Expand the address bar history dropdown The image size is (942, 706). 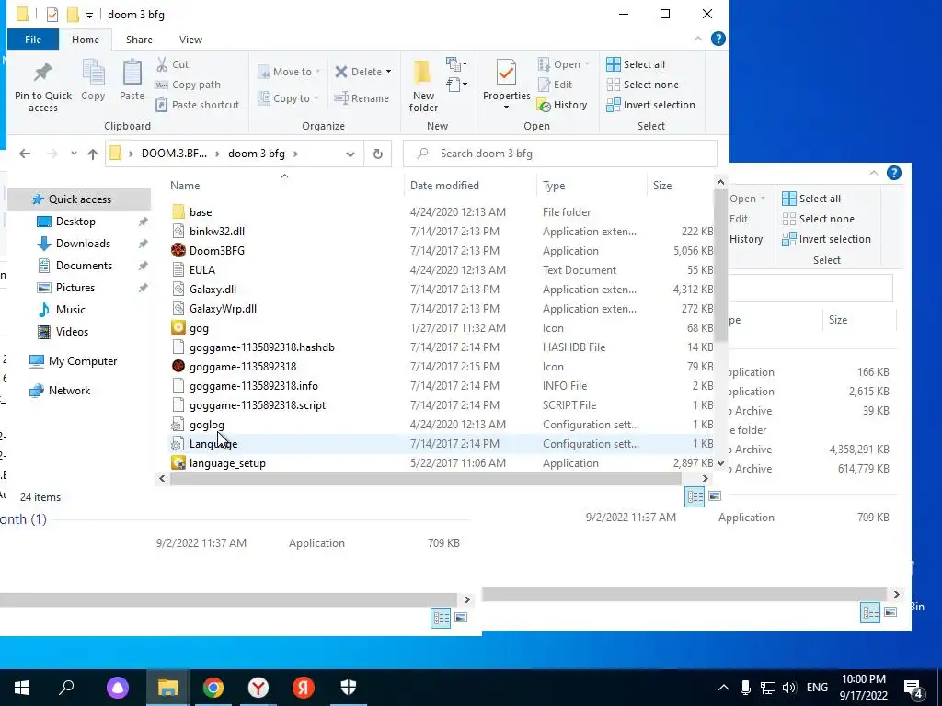coord(350,154)
